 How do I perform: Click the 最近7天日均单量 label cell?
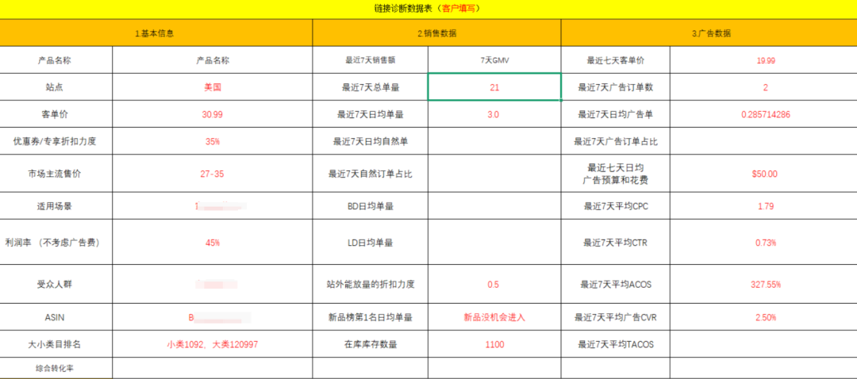click(370, 114)
